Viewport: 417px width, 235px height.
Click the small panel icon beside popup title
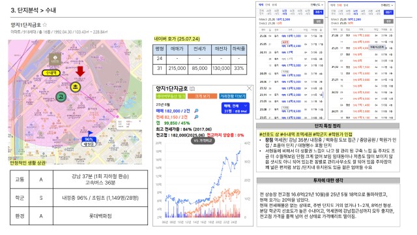192,89
